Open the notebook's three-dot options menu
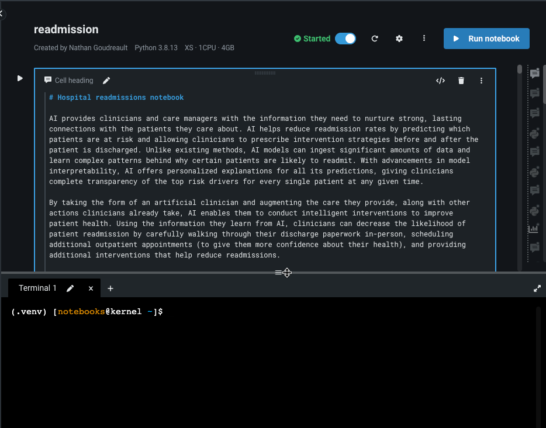 pyautogui.click(x=424, y=39)
